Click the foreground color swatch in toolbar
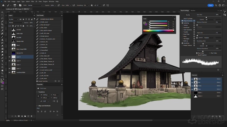 (x=2, y=82)
